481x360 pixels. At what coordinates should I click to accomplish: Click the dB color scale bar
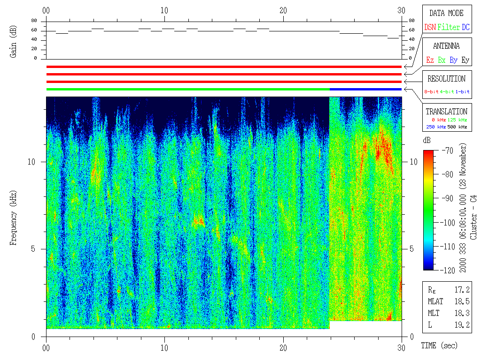(x=428, y=210)
